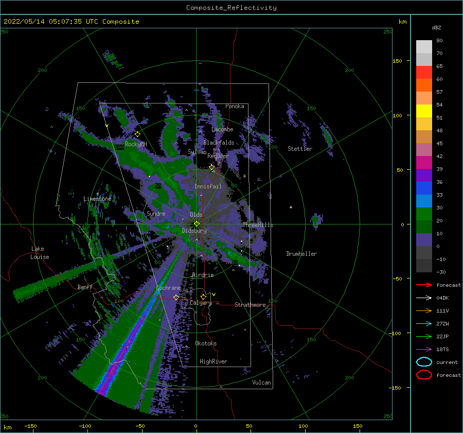Select the bright yellow swatch between 54 and 51
Viewport: 463px width, 433px height.
coord(424,111)
